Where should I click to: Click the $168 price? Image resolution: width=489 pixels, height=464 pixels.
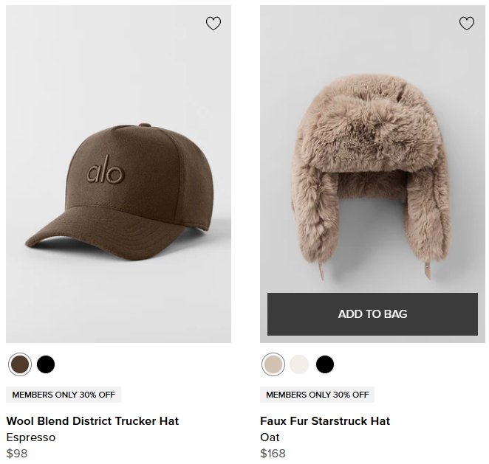[x=273, y=453]
